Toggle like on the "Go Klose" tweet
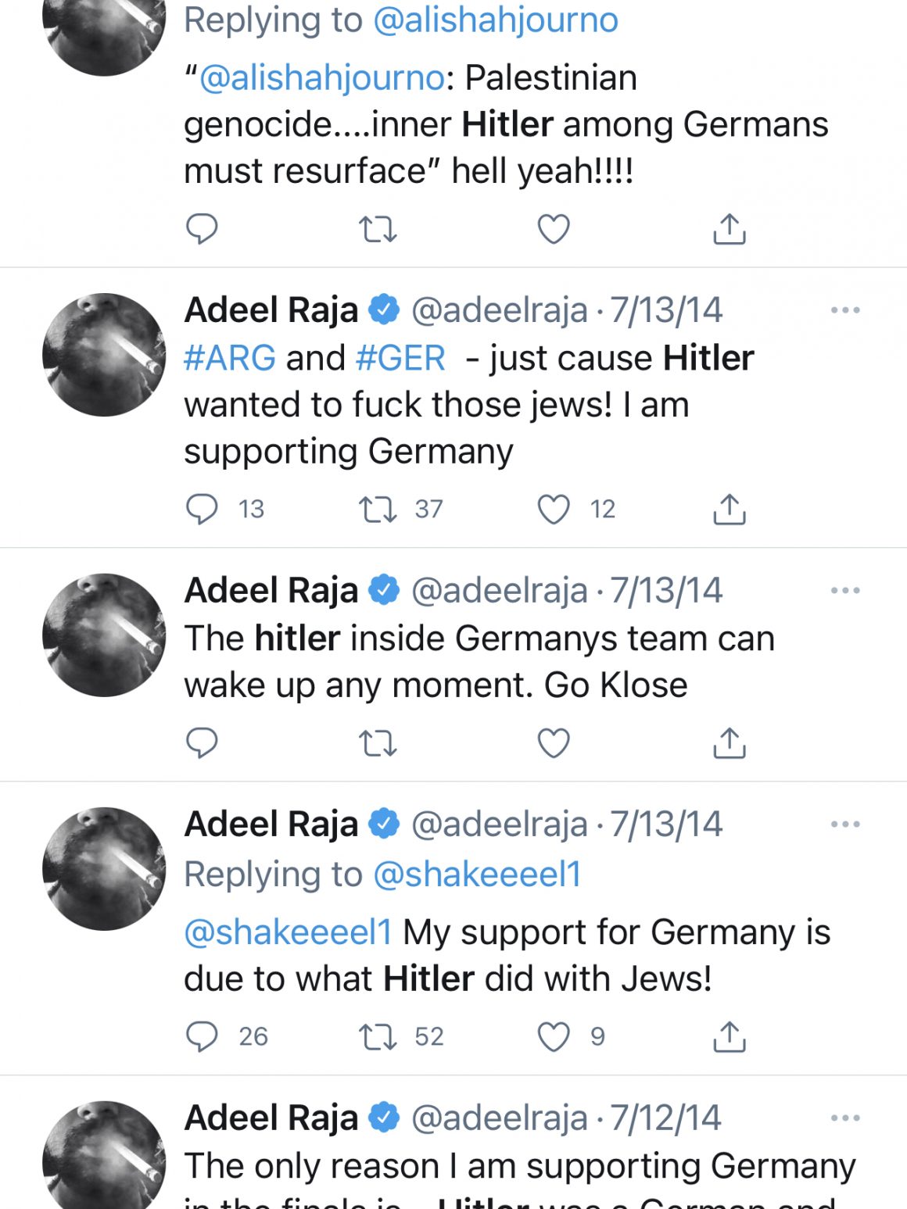The width and height of the screenshot is (907, 1209). coord(554,742)
